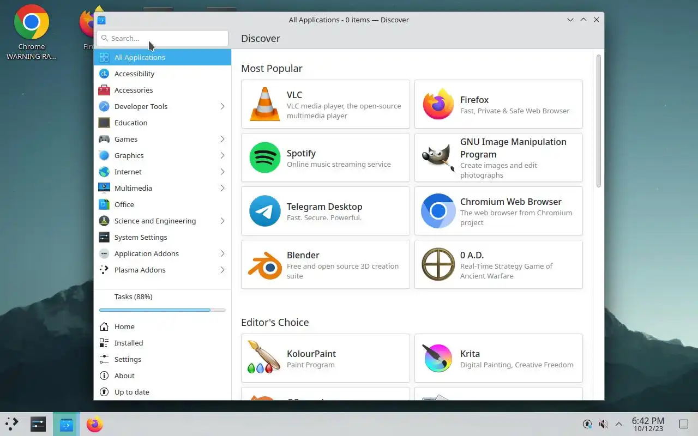Click the Education blackboard icon
This screenshot has height=436, width=698.
tap(104, 123)
